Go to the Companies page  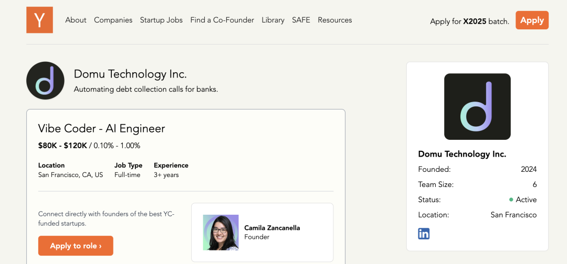click(x=113, y=20)
